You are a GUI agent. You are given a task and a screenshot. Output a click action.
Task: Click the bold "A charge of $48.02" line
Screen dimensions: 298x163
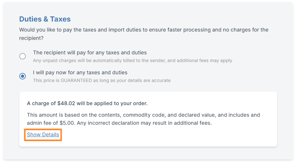87,104
